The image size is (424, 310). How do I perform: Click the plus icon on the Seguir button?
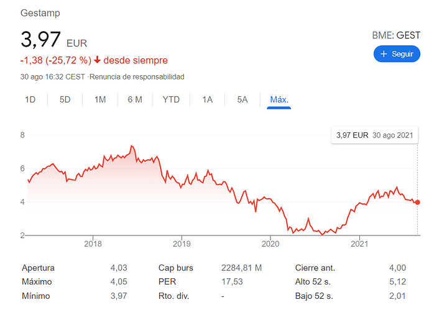click(384, 54)
